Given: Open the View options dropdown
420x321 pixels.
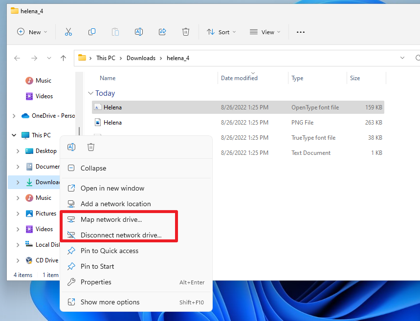Looking at the screenshot, I should [265, 31].
